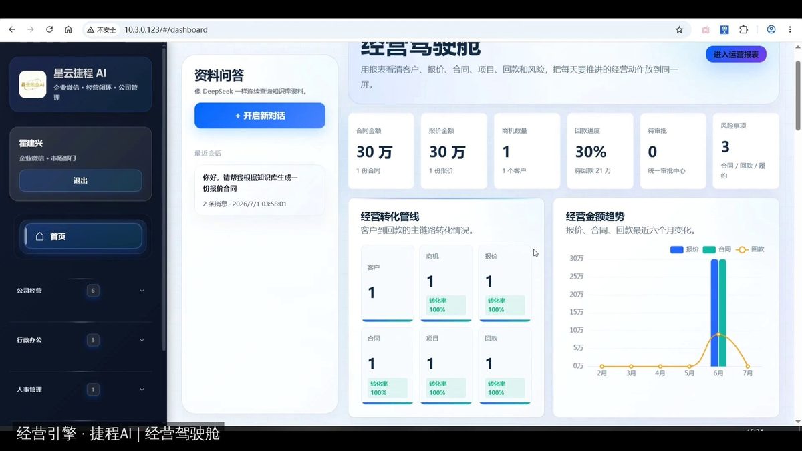802x451 pixels.
Task: Click the 行政办公 count badge 3
Action: coord(93,340)
